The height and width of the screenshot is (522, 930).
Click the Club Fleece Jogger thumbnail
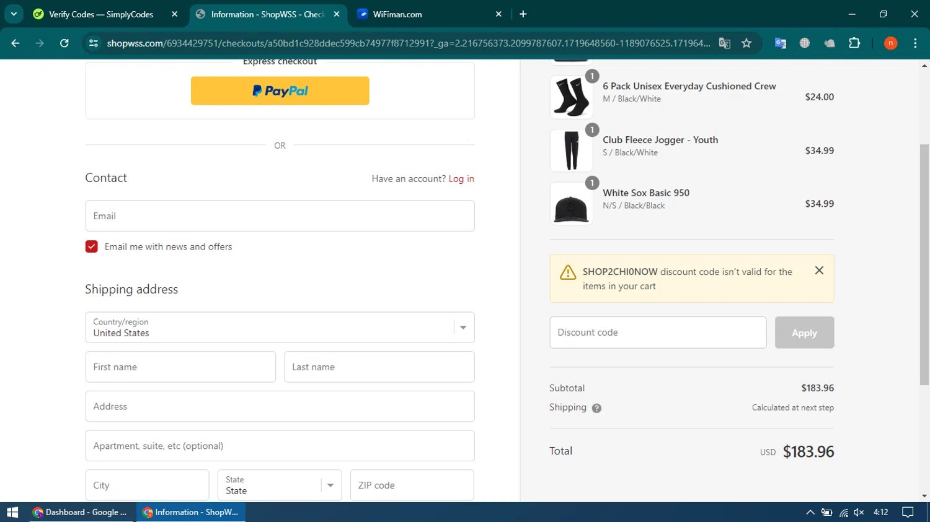click(571, 150)
